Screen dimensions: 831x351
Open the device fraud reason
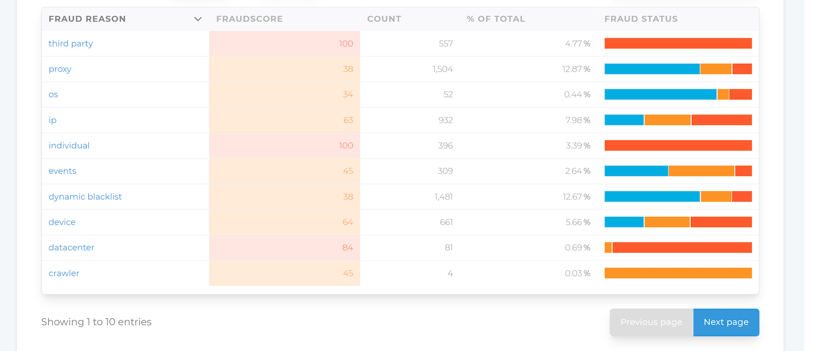coord(62,222)
